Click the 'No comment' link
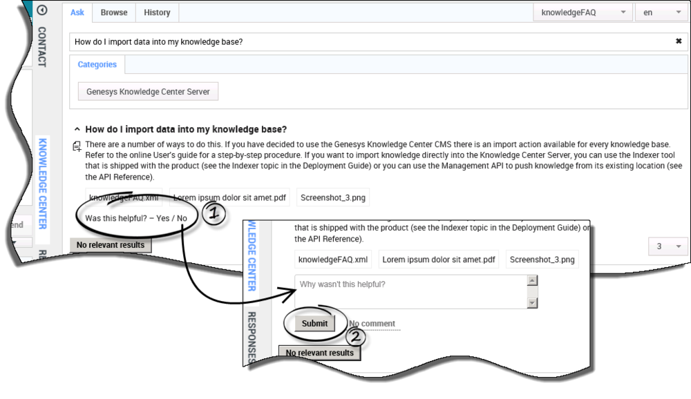691x399 pixels. [x=372, y=324]
